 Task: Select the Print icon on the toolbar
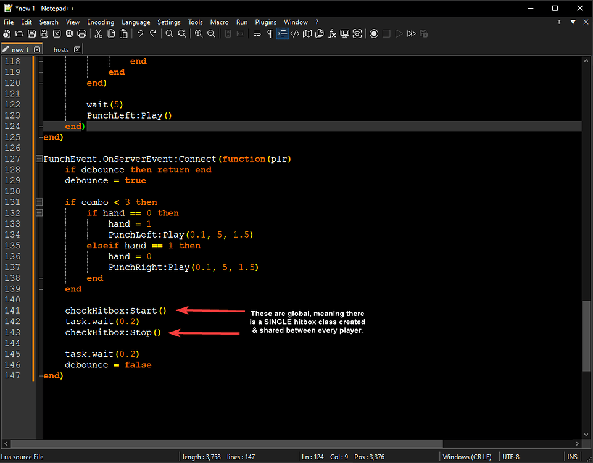click(x=81, y=33)
